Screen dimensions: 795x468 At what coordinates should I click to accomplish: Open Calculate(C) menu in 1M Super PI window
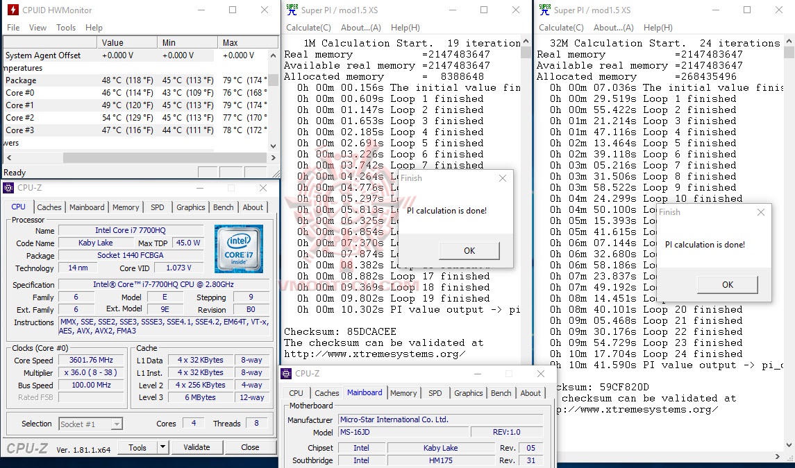[308, 27]
